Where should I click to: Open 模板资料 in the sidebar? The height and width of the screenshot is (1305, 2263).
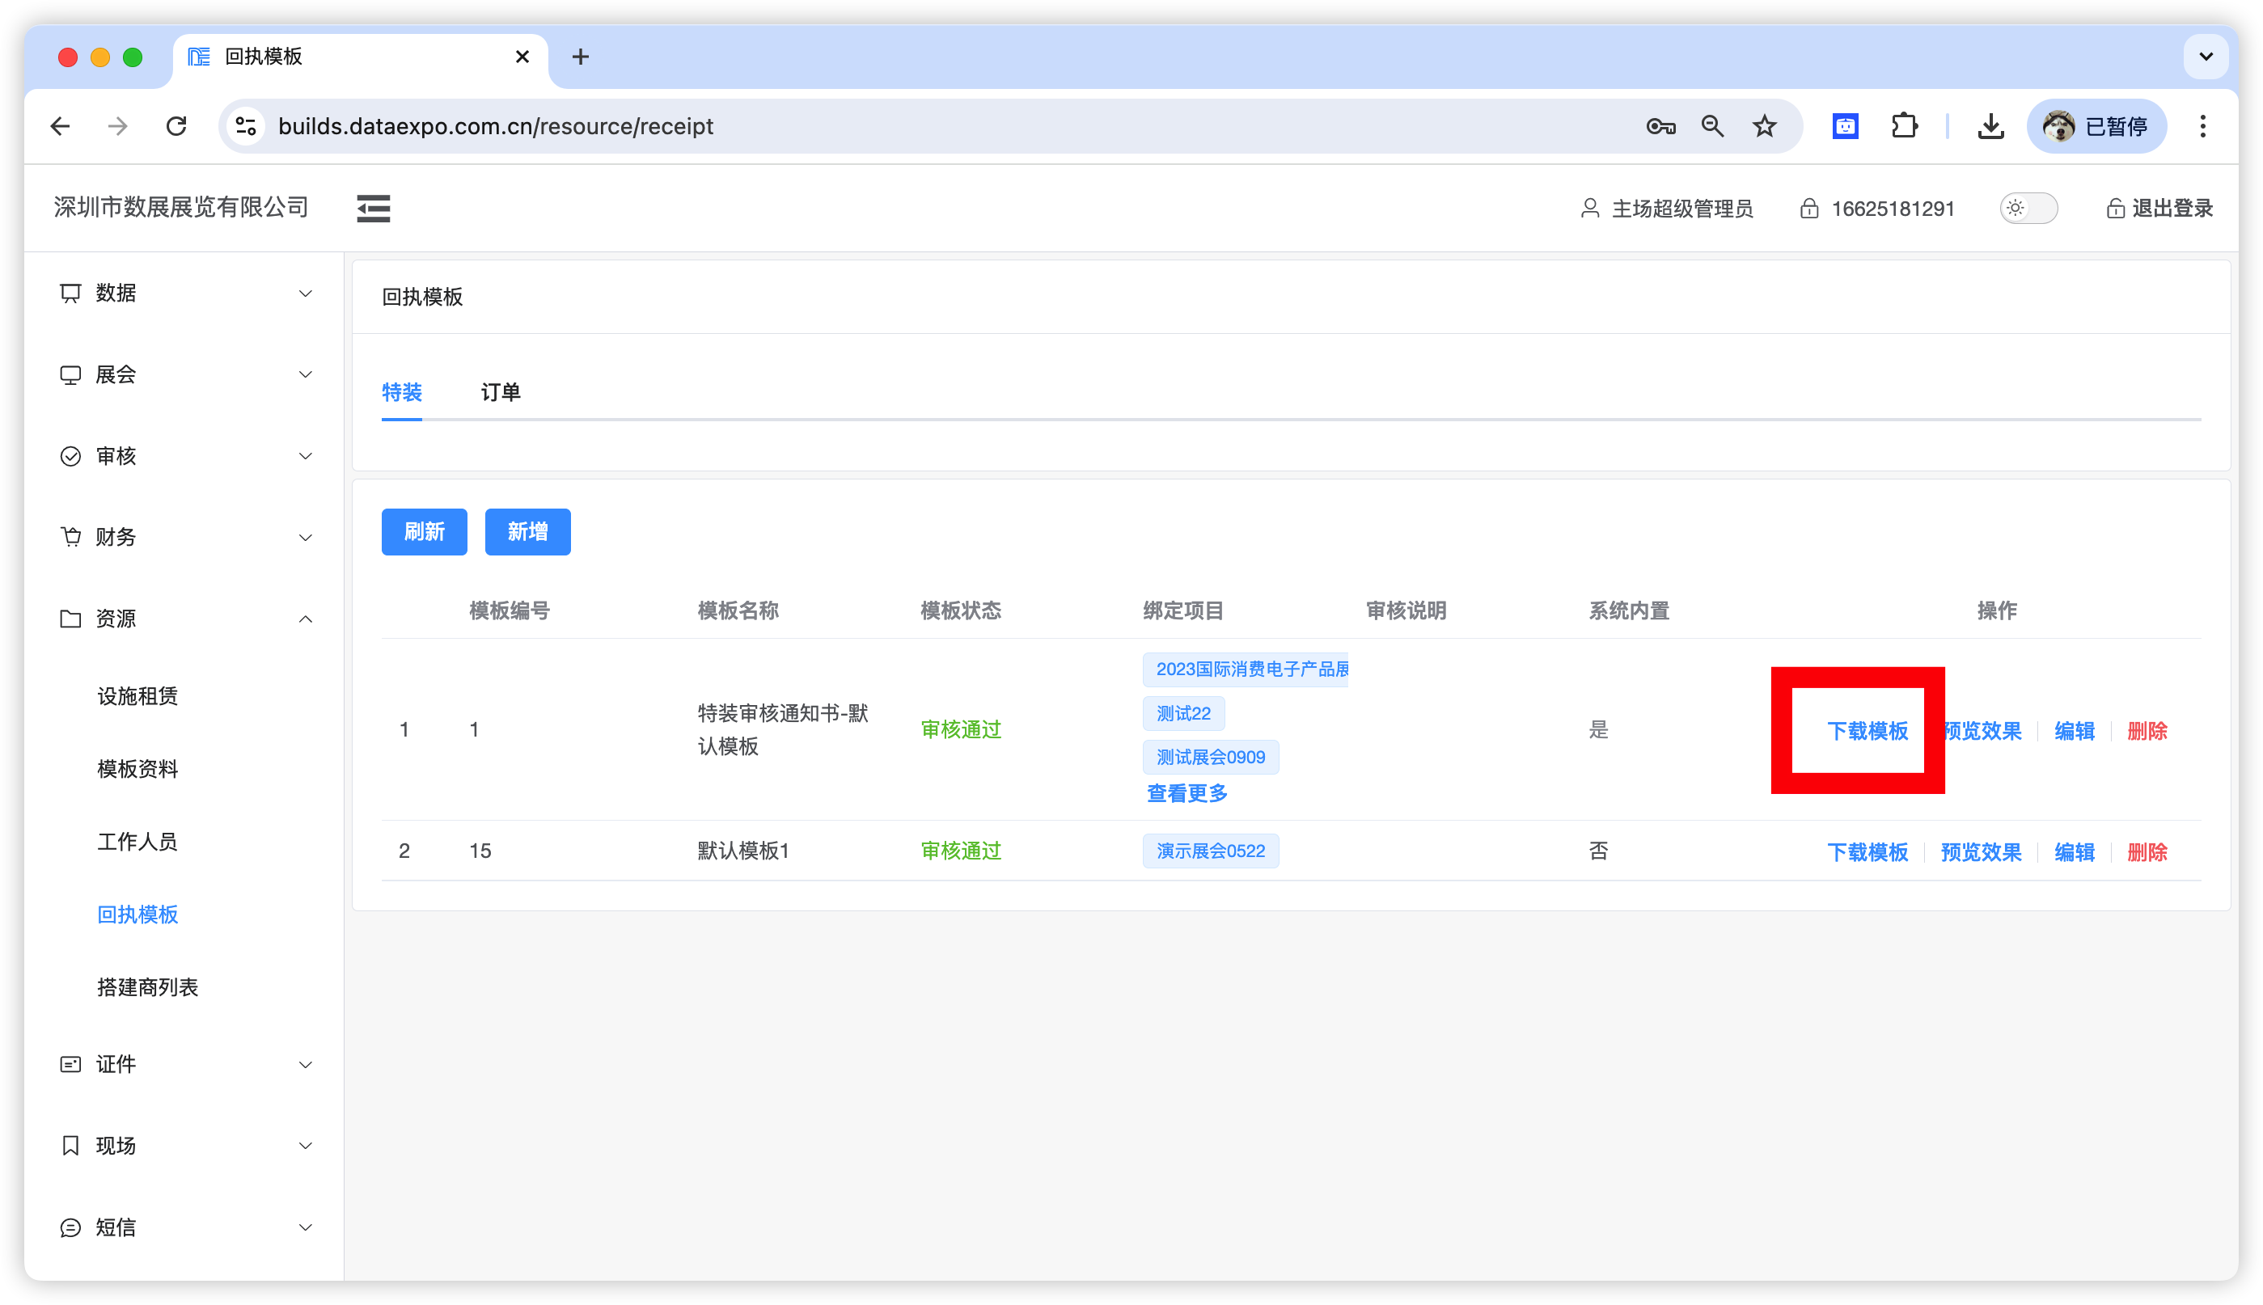click(137, 769)
